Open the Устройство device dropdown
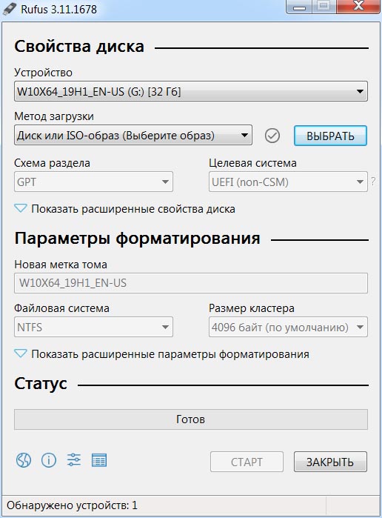Image resolution: width=382 pixels, height=518 pixels. click(x=191, y=91)
